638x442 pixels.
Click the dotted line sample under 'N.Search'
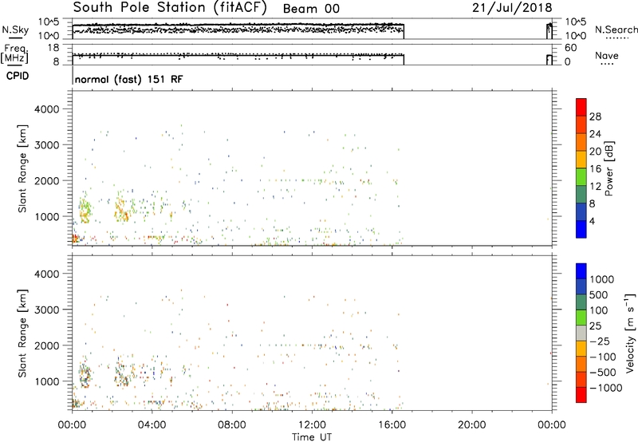pyautogui.click(x=616, y=38)
